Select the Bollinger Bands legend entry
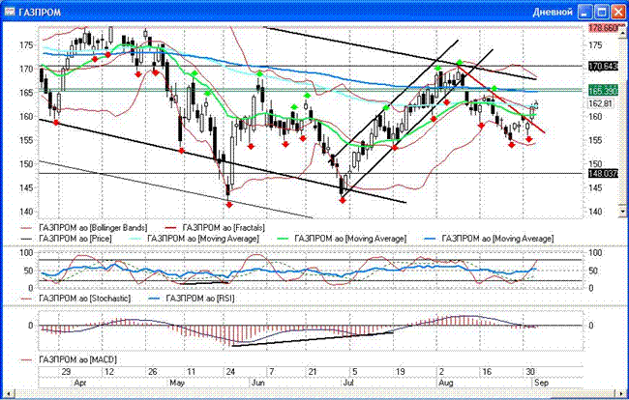This screenshot has width=629, height=400. coord(84,228)
